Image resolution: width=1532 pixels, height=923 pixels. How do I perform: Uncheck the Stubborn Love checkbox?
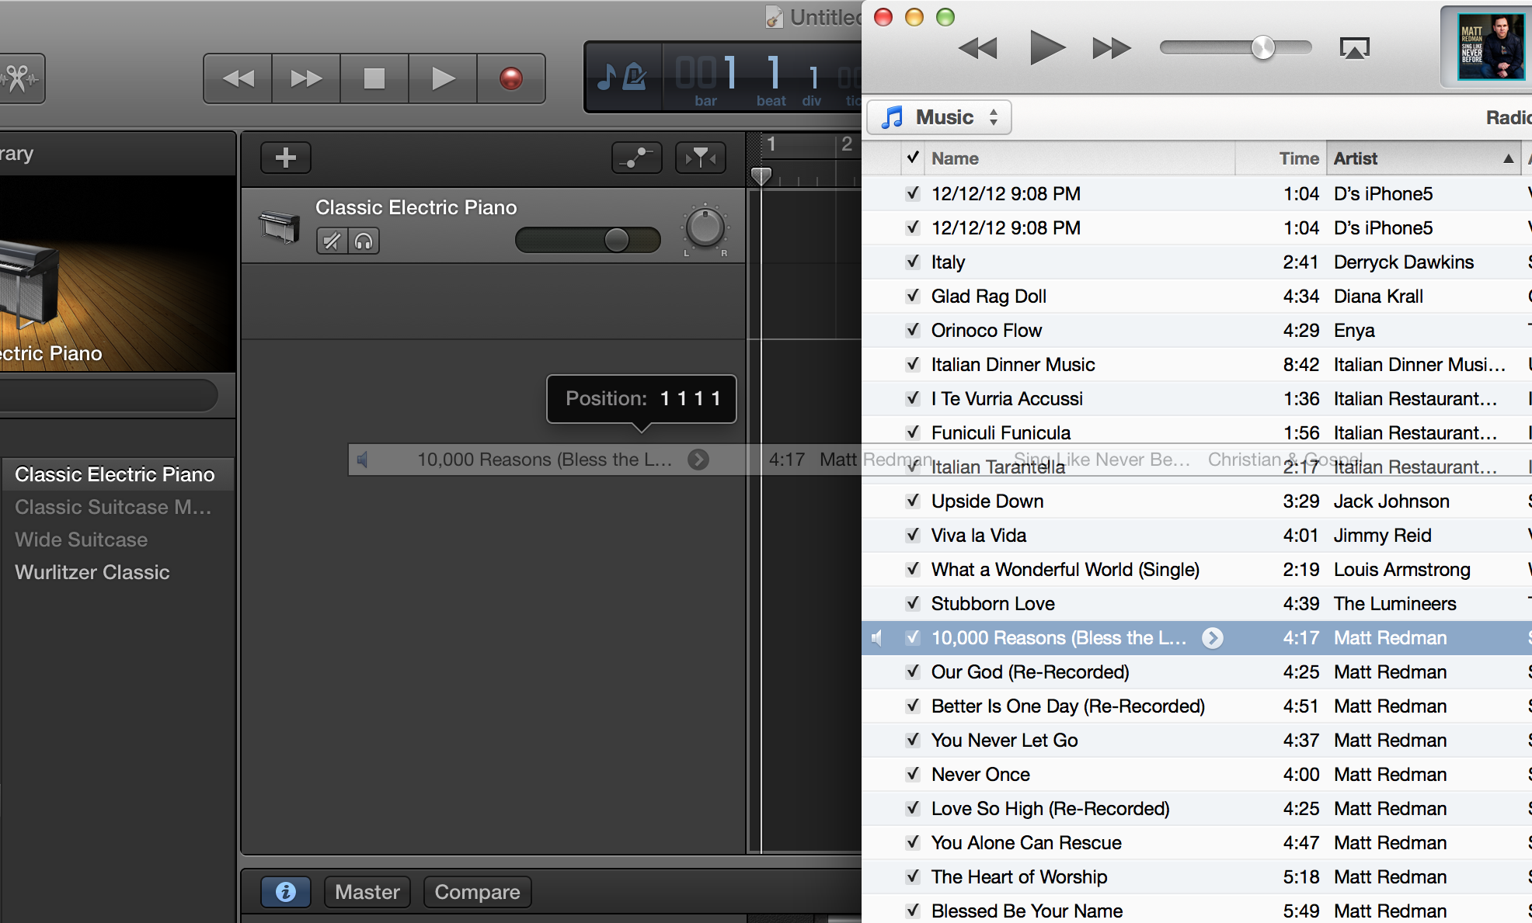tap(913, 603)
